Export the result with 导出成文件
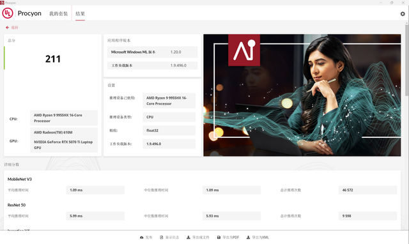This screenshot has height=244, width=409. pyautogui.click(x=197, y=237)
